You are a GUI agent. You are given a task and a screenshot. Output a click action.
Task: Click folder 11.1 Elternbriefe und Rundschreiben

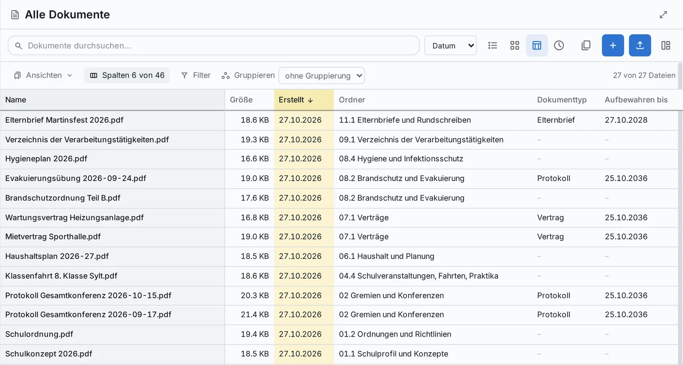[x=405, y=120]
